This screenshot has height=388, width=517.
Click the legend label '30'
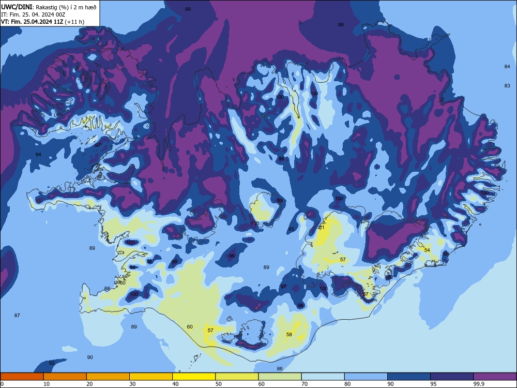[x=132, y=384]
